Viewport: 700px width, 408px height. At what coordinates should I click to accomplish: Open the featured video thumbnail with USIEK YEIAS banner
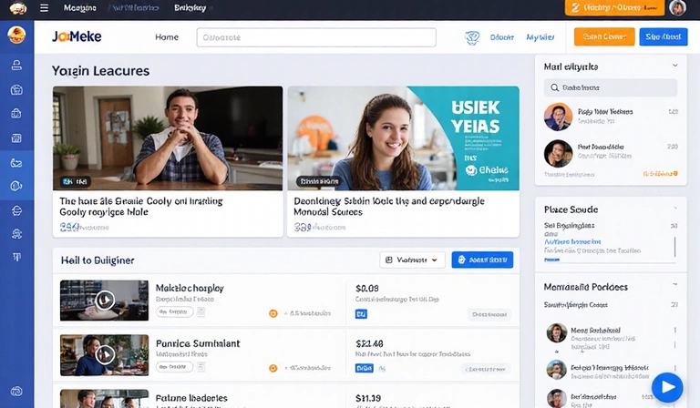click(403, 138)
